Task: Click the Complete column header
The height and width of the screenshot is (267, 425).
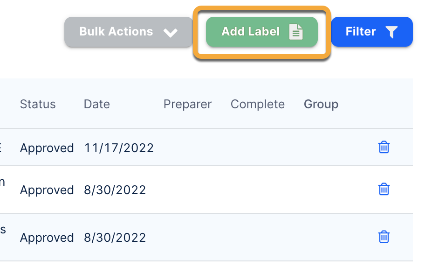Action: 258,104
